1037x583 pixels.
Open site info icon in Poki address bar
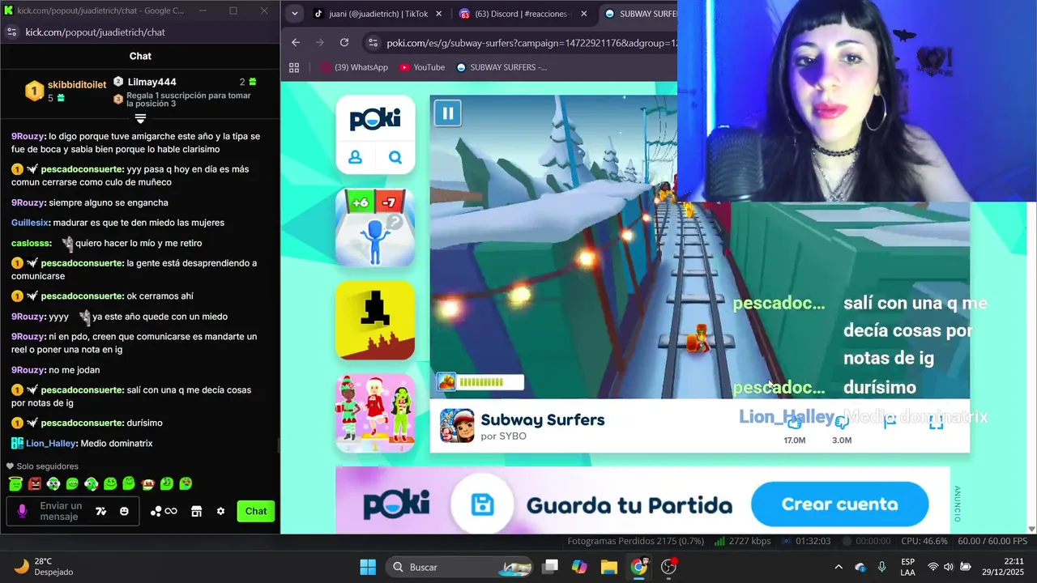coord(372,43)
